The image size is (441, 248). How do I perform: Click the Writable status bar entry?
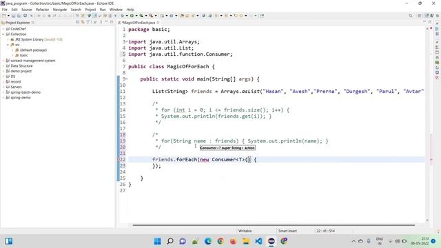click(x=245, y=231)
